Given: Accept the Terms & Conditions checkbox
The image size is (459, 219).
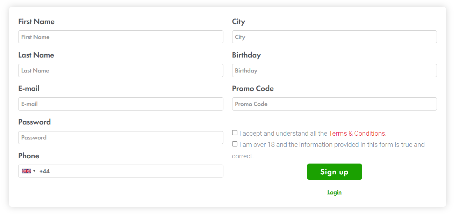Looking at the screenshot, I should click(235, 133).
